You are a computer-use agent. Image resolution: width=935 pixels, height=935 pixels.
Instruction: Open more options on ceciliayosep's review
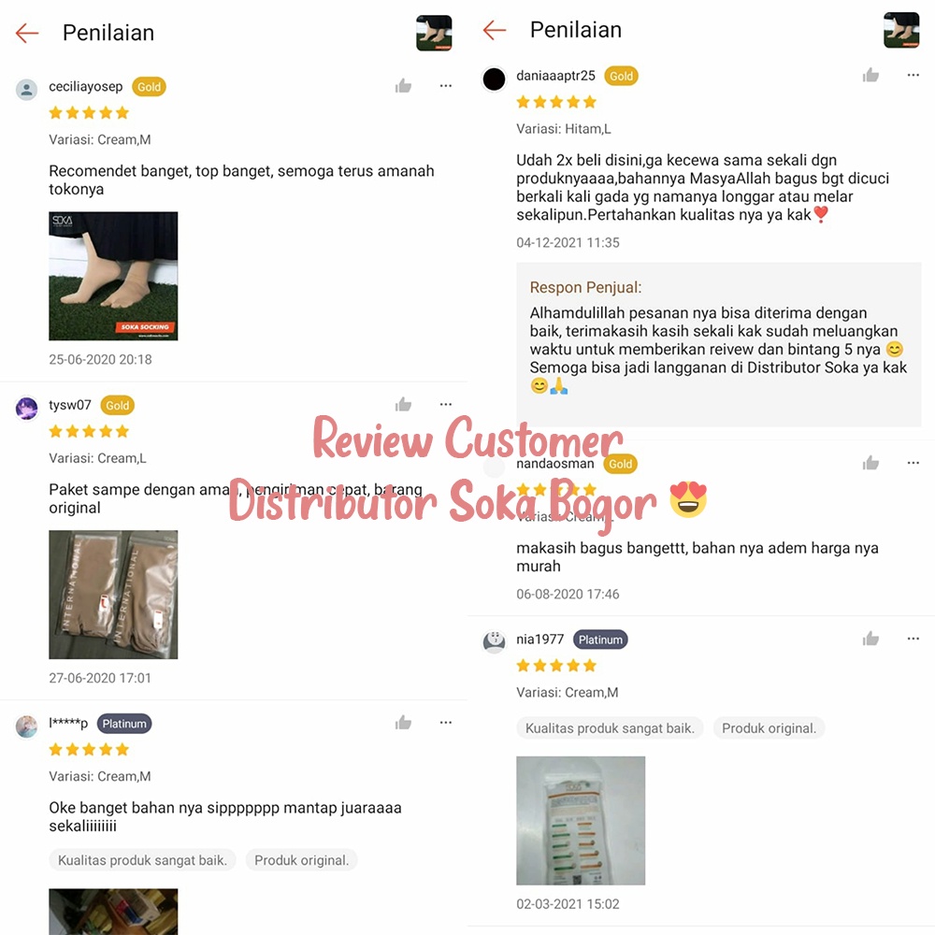click(x=445, y=86)
